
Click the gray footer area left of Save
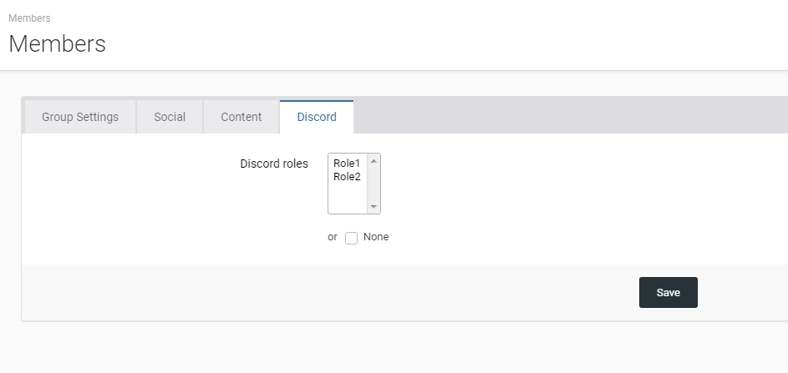point(334,292)
